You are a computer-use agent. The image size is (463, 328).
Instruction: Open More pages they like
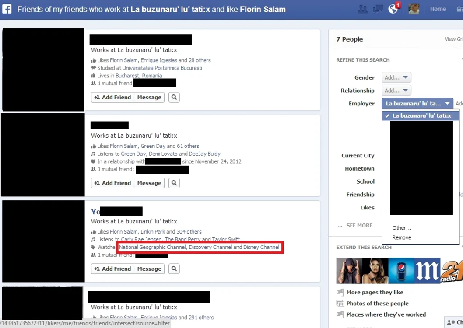[x=375, y=292]
